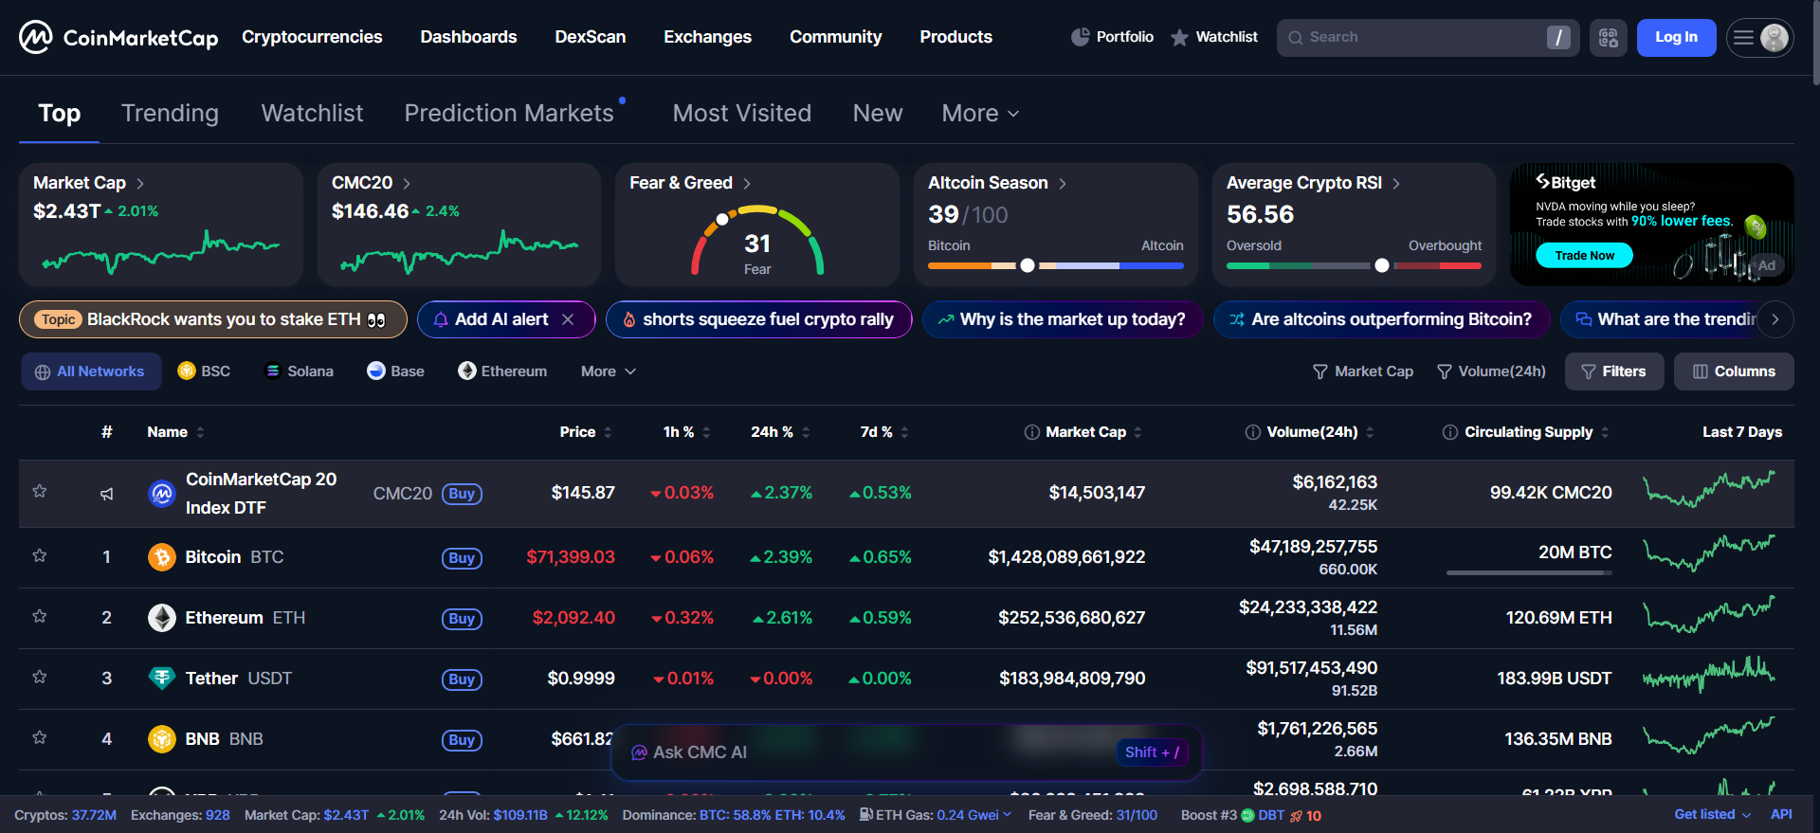Click the Average Crypto RSI slider indicator
Viewport: 1820px width, 833px height.
(x=1382, y=266)
